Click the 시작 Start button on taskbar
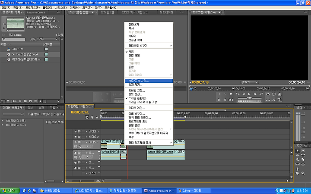 (10, 191)
